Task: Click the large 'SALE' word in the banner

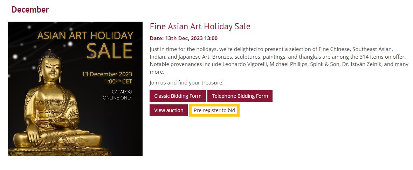Action: [109, 51]
